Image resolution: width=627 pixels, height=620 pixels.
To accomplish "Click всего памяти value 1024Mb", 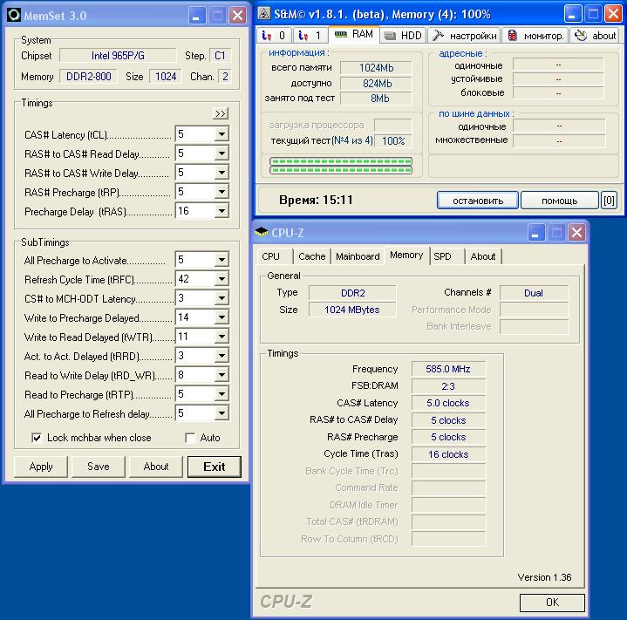I will click(376, 67).
